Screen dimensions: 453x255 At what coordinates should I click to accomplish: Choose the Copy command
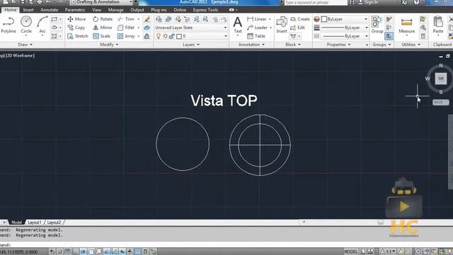(76, 28)
